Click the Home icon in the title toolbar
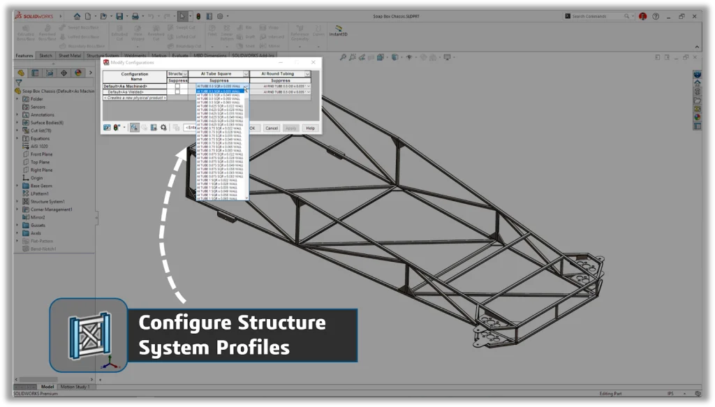The height and width of the screenshot is (407, 715). (x=77, y=16)
